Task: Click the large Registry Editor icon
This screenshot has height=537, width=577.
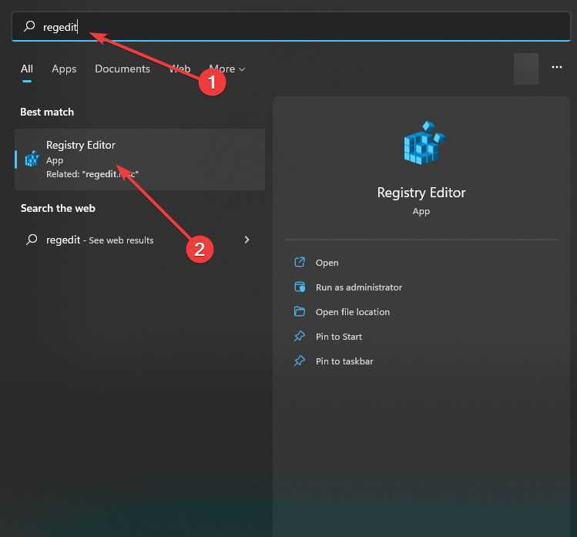Action: point(424,143)
